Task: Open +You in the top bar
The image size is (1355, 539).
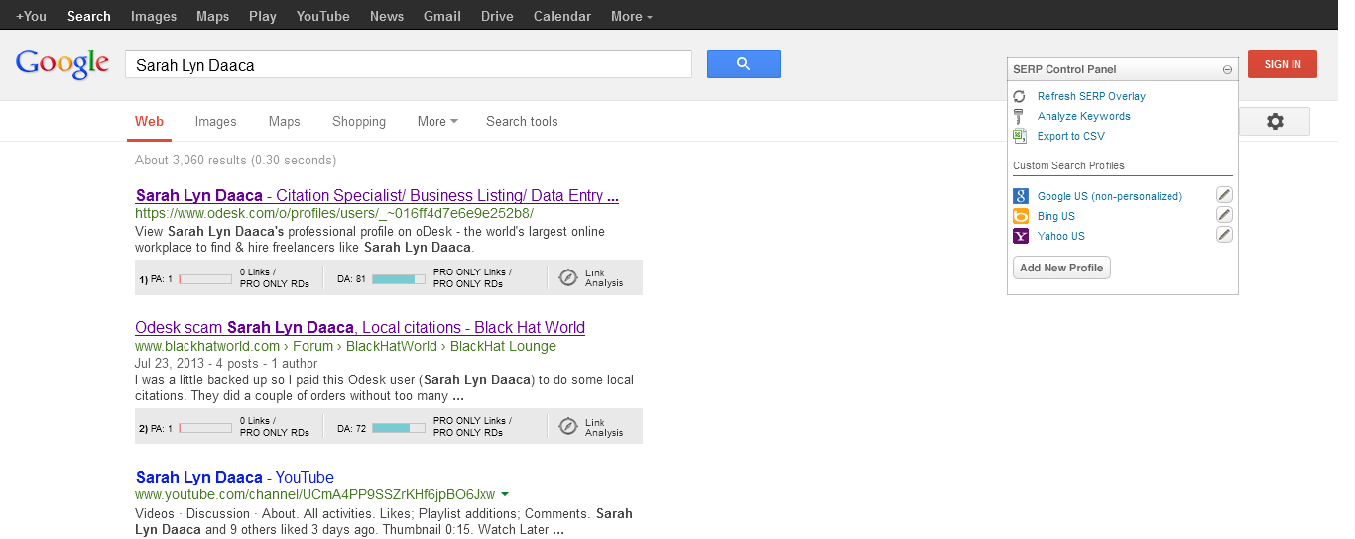Action: [31, 16]
